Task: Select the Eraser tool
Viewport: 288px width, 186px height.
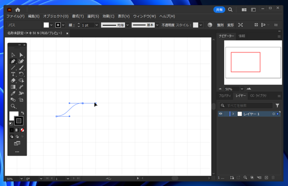Action: tap(13, 81)
